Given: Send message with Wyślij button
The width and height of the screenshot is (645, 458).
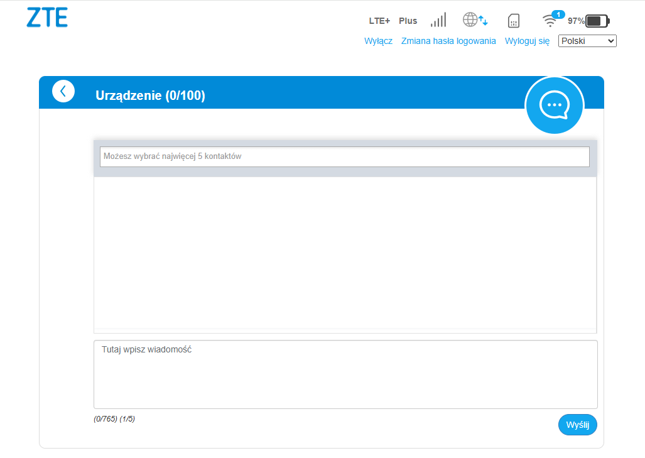Looking at the screenshot, I should pos(578,425).
